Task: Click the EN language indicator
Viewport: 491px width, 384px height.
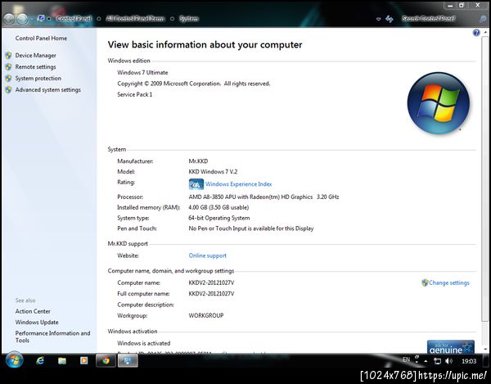Action: pos(406,359)
